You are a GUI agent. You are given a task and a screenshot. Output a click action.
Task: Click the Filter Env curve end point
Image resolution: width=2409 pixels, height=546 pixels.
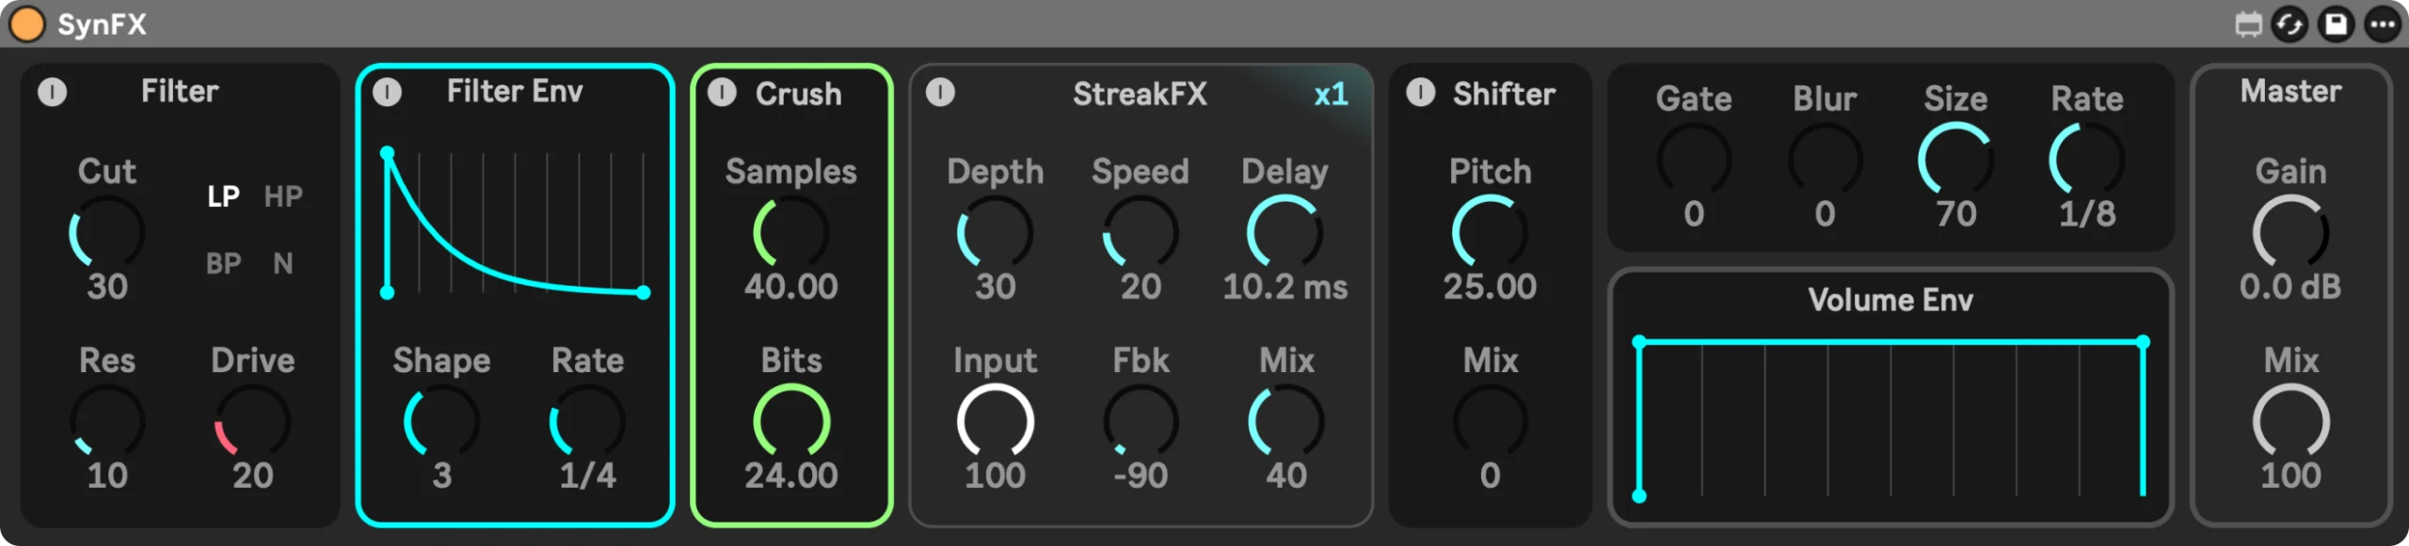click(x=644, y=292)
